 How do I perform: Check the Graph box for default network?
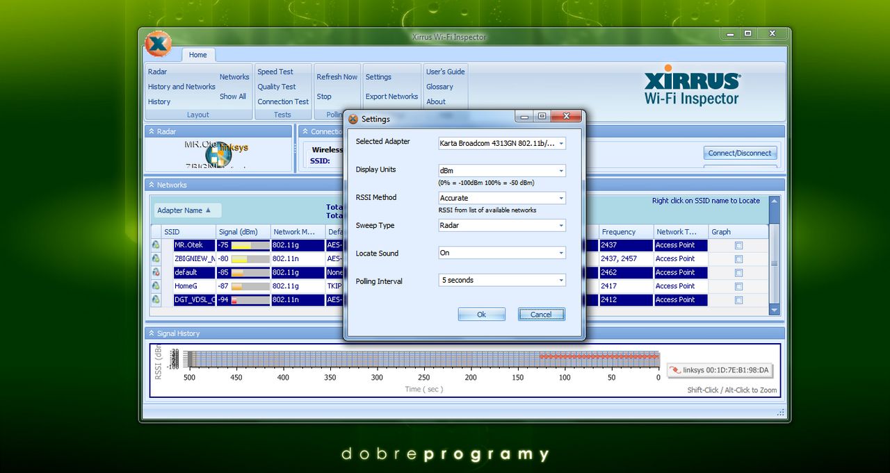[738, 272]
